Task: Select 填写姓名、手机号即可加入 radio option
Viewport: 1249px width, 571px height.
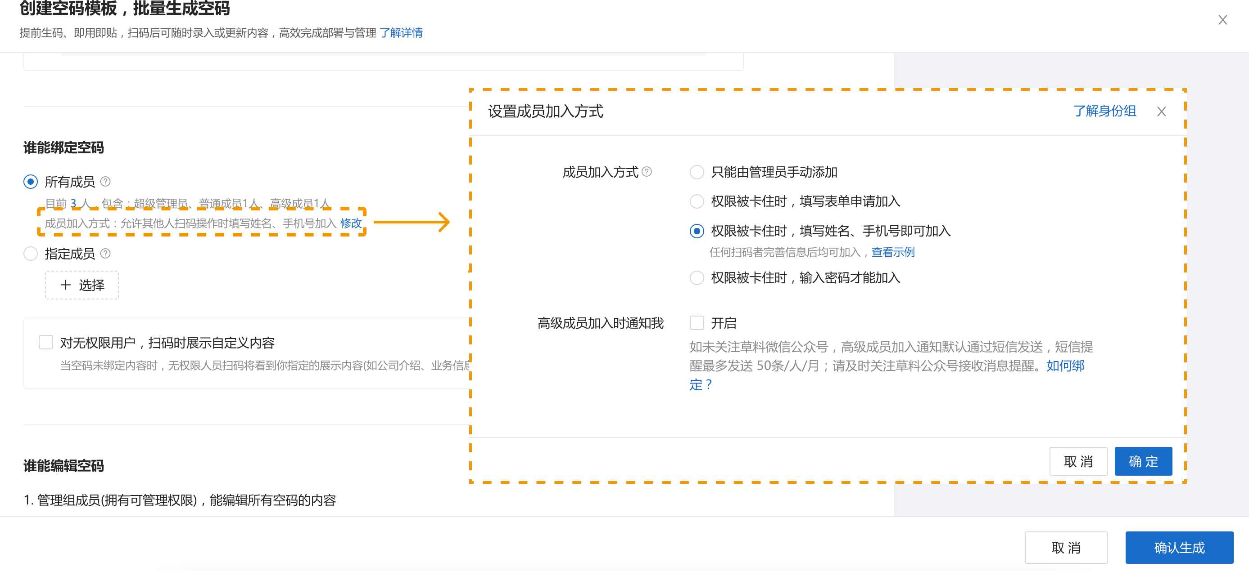Action: (697, 231)
